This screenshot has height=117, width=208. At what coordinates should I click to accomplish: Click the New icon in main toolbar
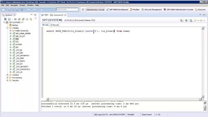3,9
